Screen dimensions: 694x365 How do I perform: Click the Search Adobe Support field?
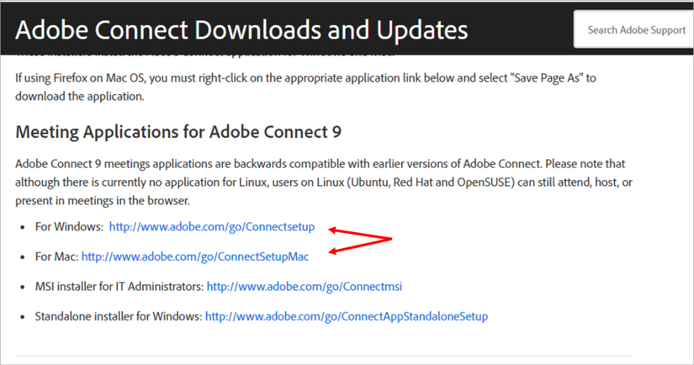click(x=637, y=30)
